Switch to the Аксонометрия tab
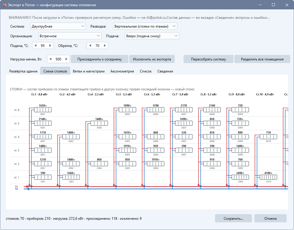Viewport: 294px width, 230px height. [x=122, y=71]
